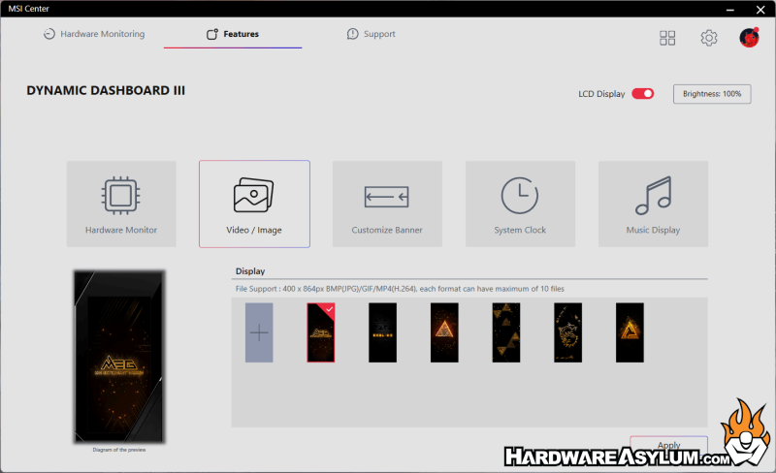Close the MSI Center window

[x=760, y=9]
